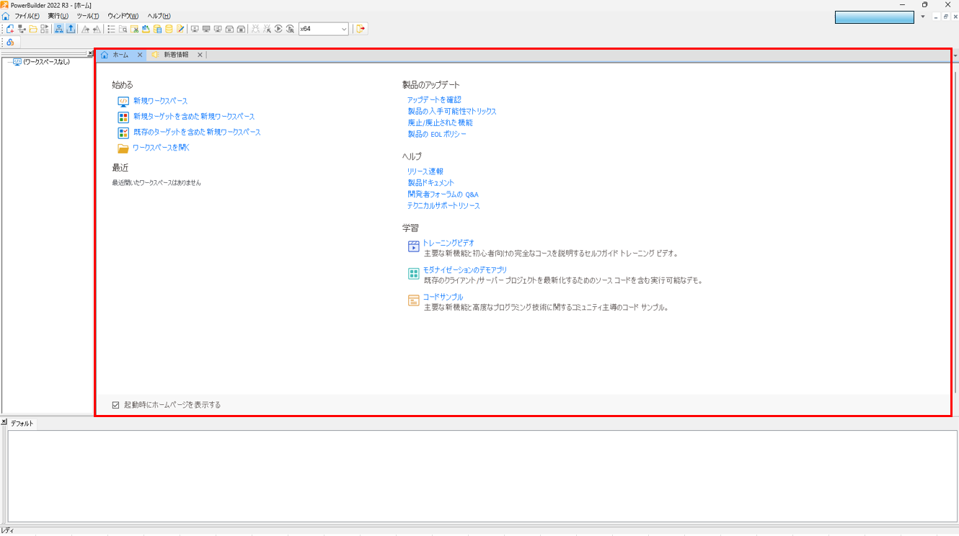Click the Deploy Workspace toolbar icon

218,29
